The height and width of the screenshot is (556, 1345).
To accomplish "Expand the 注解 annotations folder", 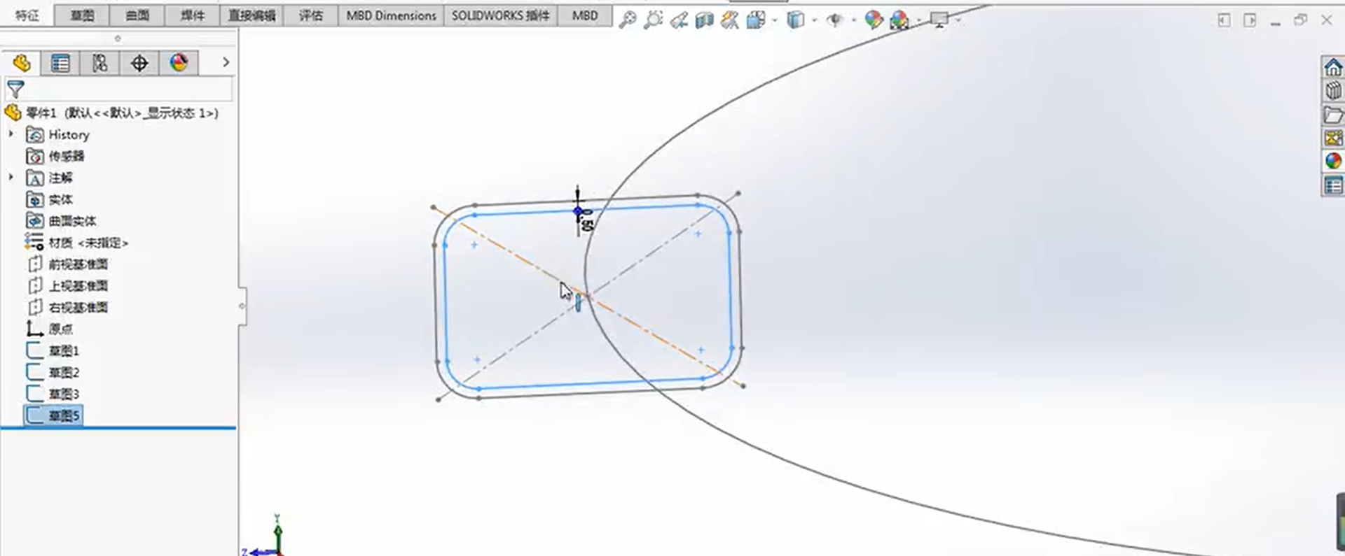I will coord(11,177).
